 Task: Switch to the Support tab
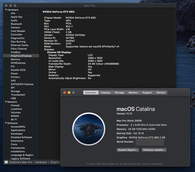pyautogui.click(x=147, y=93)
